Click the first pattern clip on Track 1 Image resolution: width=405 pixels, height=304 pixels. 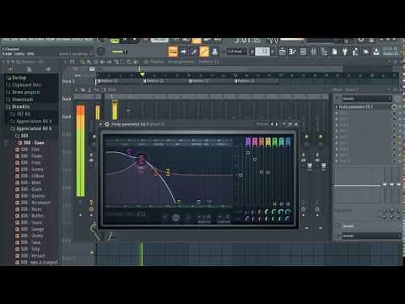tap(120, 81)
